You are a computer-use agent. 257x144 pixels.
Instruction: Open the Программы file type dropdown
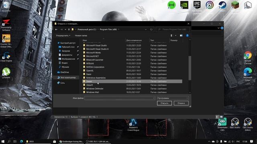tap(173, 98)
